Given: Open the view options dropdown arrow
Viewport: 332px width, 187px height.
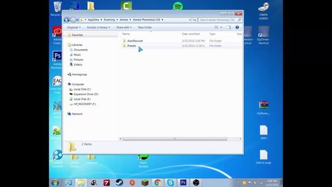Looking at the screenshot, I should click(222, 28).
